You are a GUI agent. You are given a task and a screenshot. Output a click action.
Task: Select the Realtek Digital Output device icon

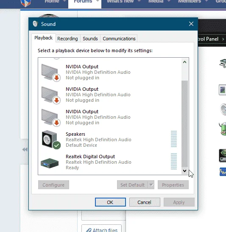point(50,163)
